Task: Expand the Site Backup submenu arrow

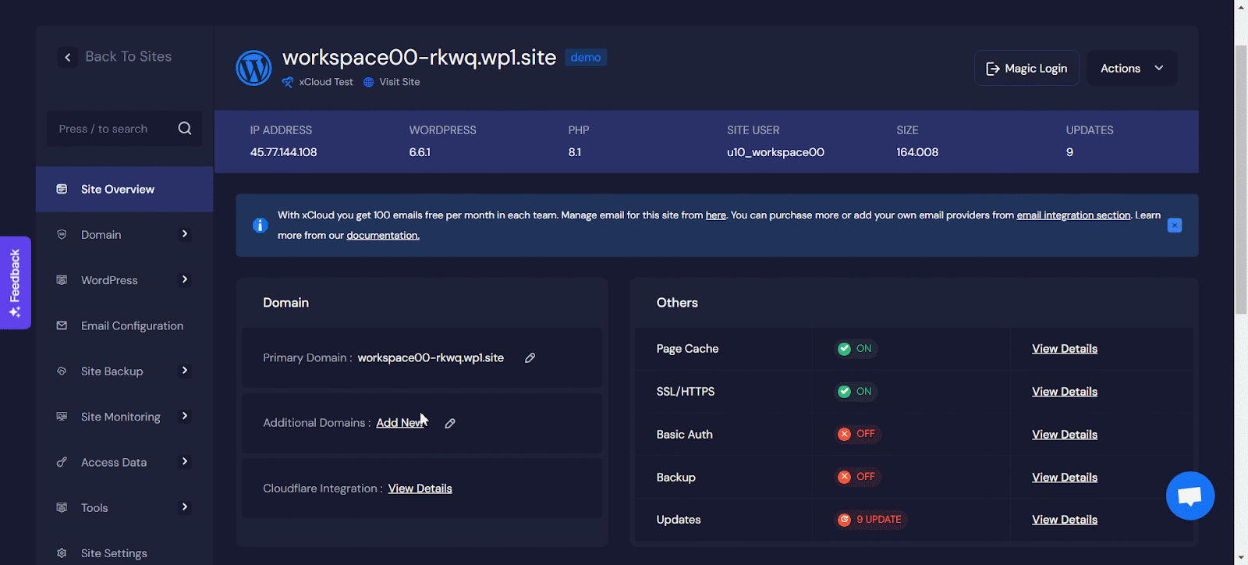Action: pos(185,371)
